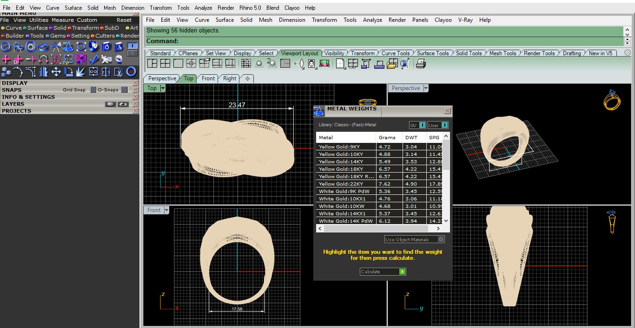Click the blue ring with shield icon

point(93,47)
